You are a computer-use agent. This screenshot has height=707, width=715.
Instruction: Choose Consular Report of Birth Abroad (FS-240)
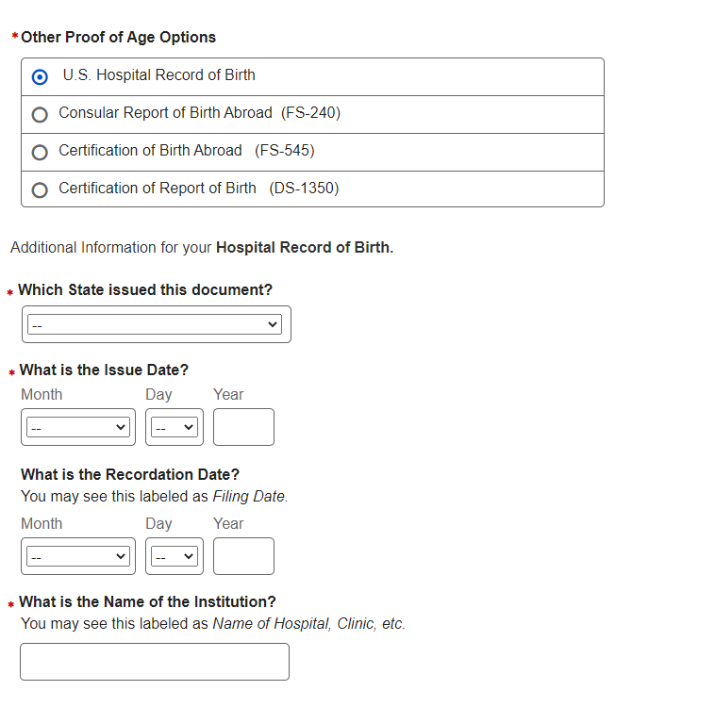[x=40, y=114]
